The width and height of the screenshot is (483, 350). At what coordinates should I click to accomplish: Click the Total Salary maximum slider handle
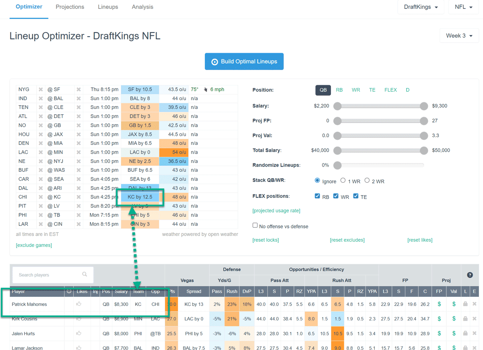[423, 150]
